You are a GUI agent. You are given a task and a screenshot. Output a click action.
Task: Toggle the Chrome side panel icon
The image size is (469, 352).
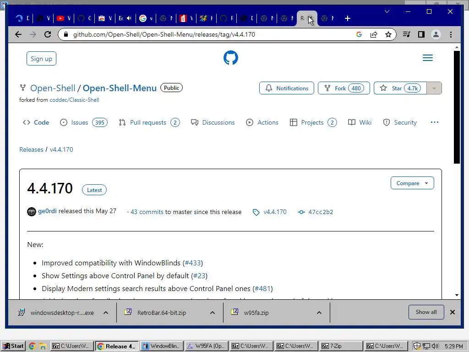(x=421, y=34)
